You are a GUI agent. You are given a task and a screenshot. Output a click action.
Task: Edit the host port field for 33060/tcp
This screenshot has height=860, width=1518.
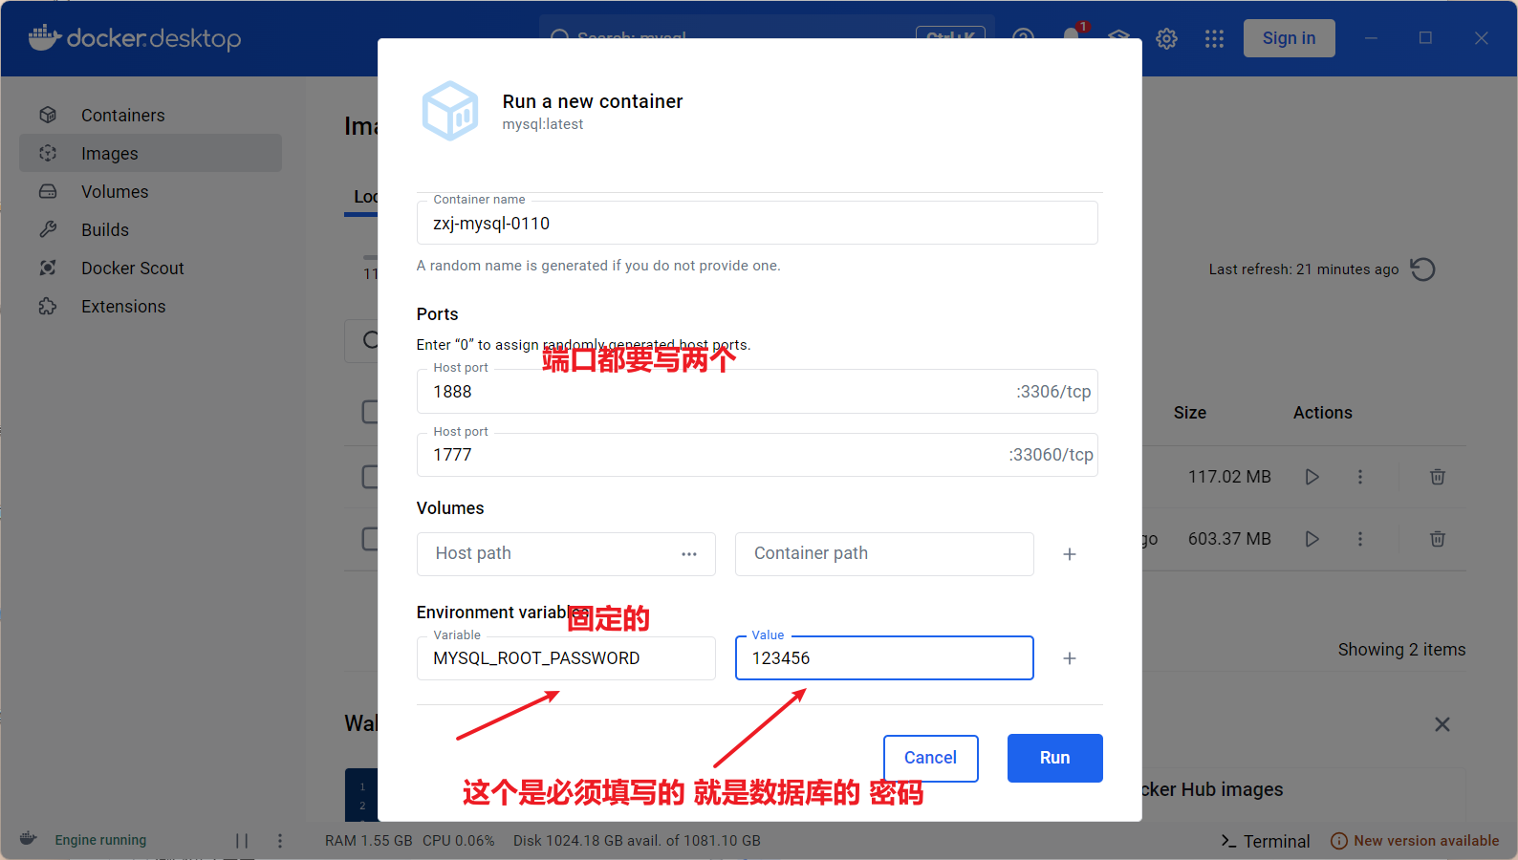(x=757, y=455)
